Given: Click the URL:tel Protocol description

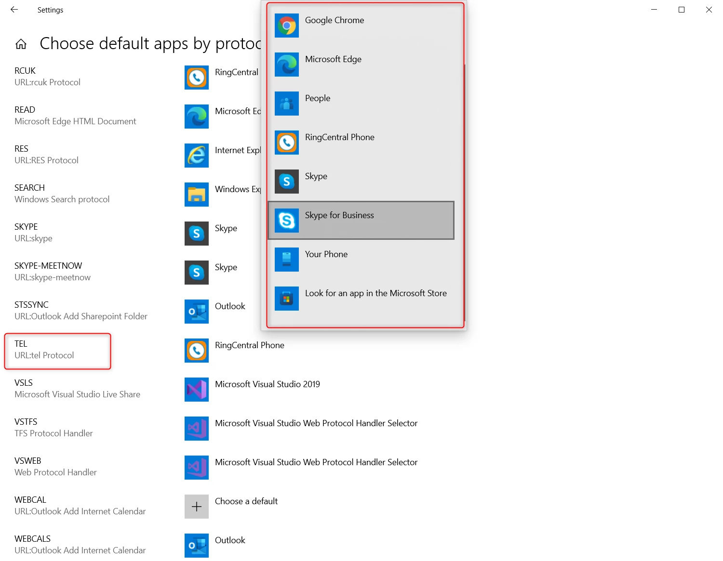Looking at the screenshot, I should pos(44,355).
